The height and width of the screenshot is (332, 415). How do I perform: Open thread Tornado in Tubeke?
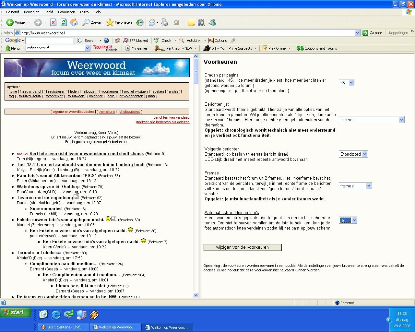36,253
